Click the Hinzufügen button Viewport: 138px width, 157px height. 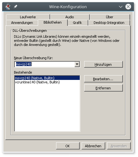103,64
